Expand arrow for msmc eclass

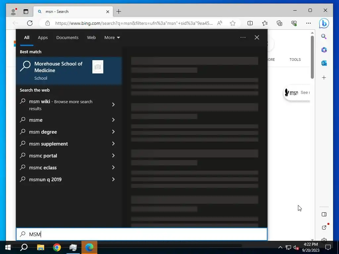tap(113, 167)
